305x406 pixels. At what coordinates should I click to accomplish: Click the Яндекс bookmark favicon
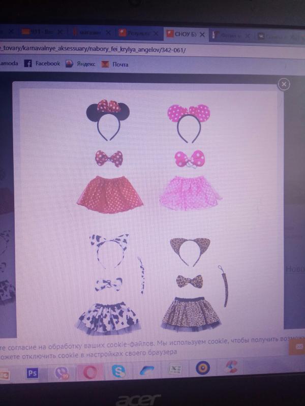[69, 64]
